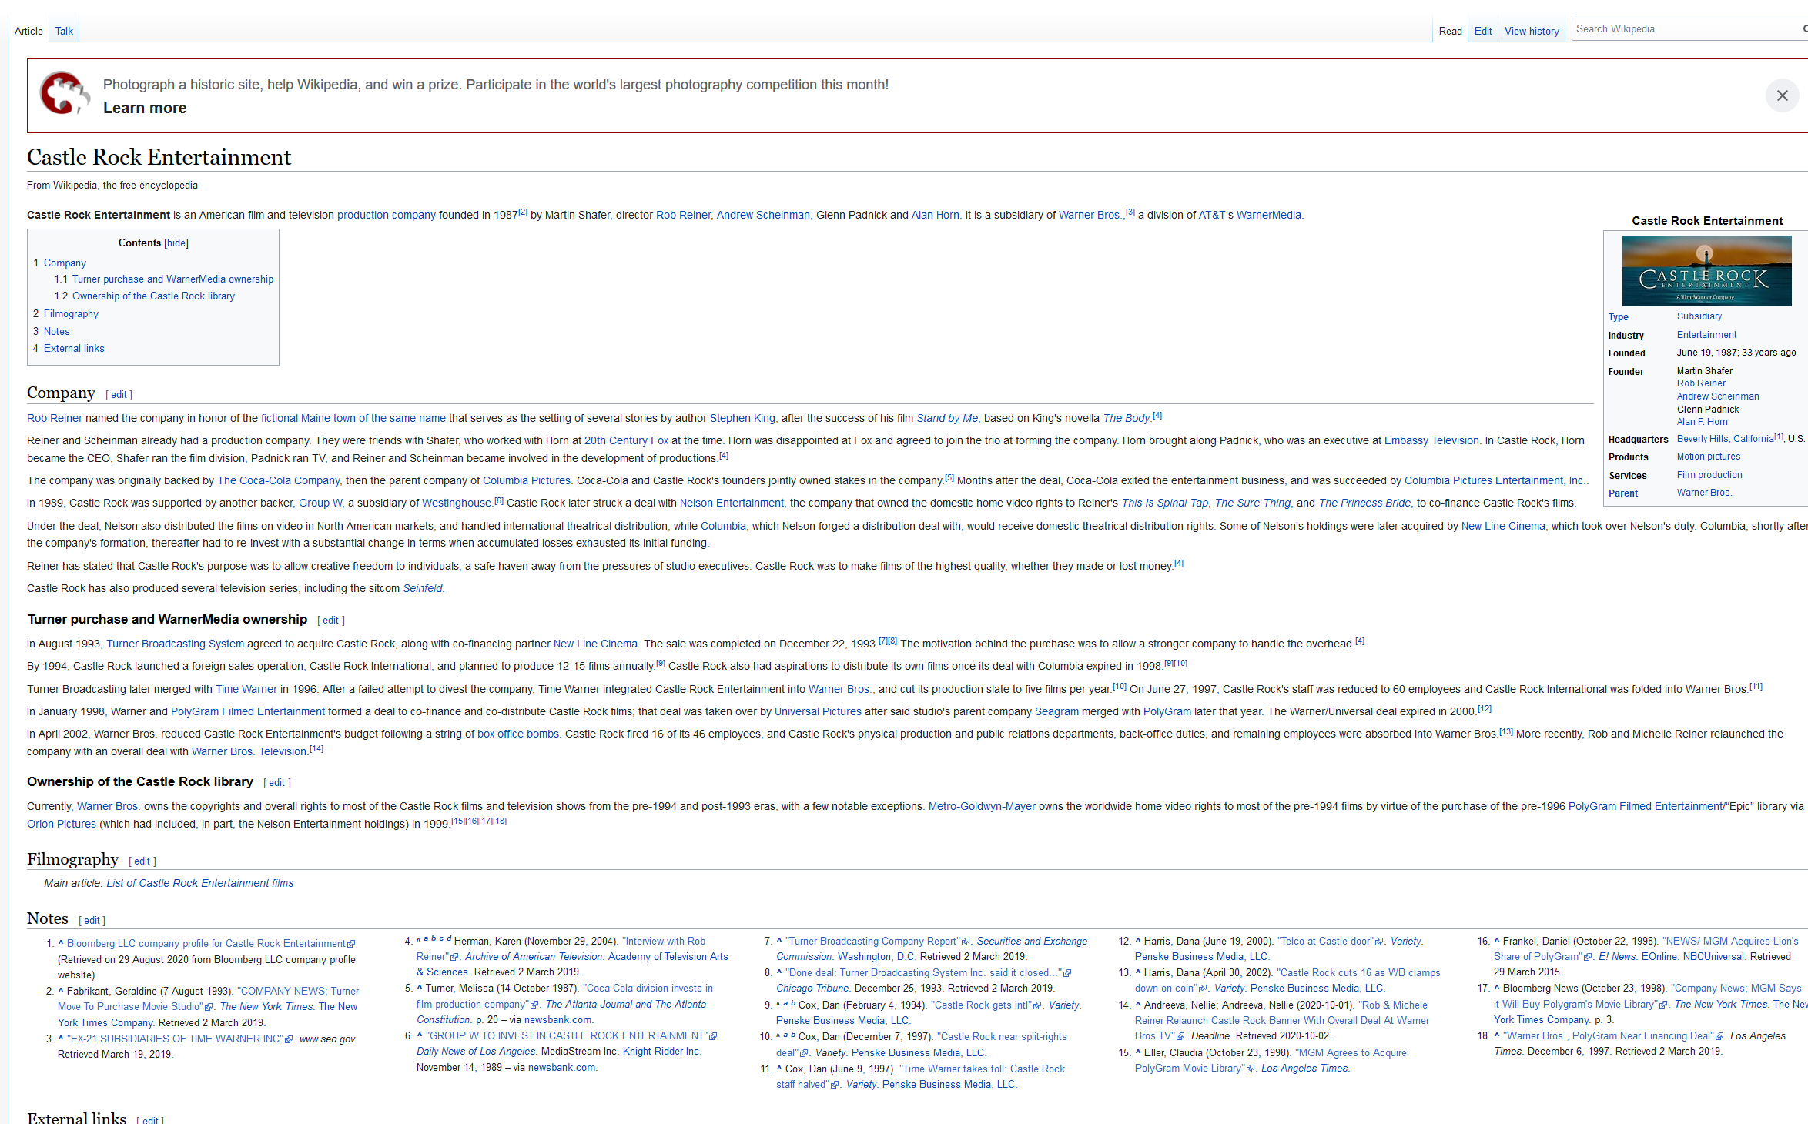The image size is (1808, 1124).
Task: Jump to External links in contents
Action: (74, 349)
